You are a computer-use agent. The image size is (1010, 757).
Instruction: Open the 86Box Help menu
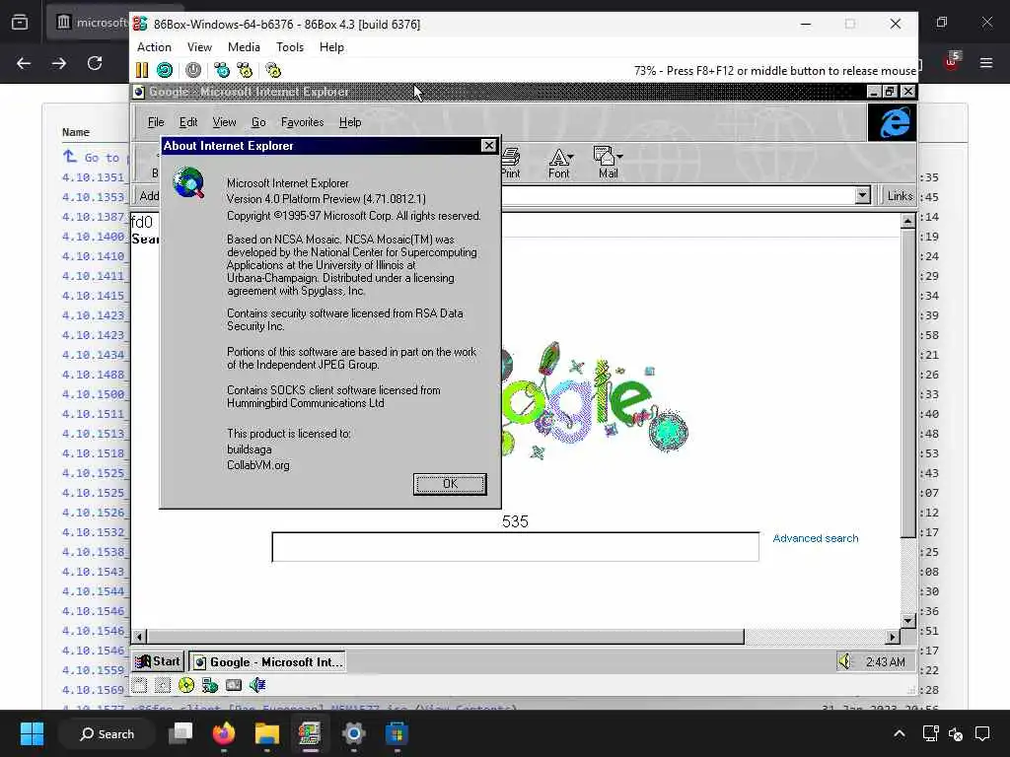pos(331,47)
